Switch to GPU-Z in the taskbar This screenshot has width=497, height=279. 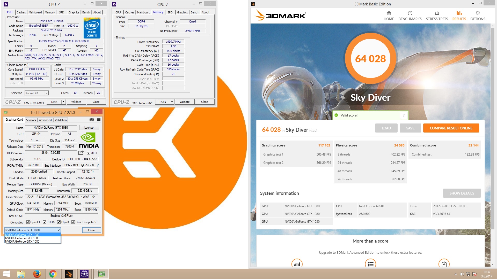tap(101, 274)
